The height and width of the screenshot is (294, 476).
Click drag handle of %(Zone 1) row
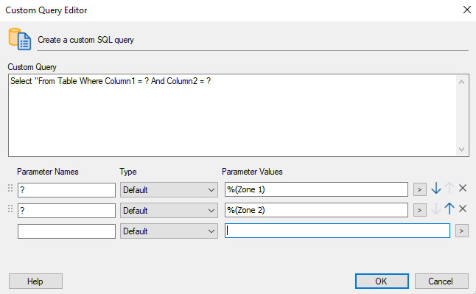click(10, 189)
